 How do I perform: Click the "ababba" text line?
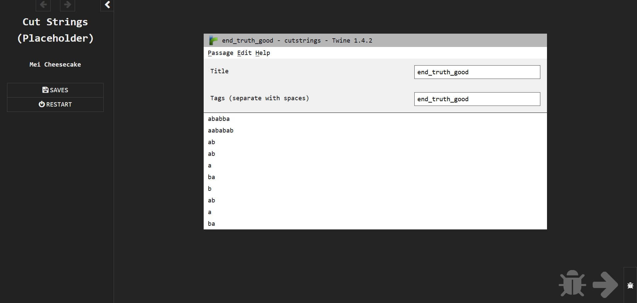click(219, 119)
